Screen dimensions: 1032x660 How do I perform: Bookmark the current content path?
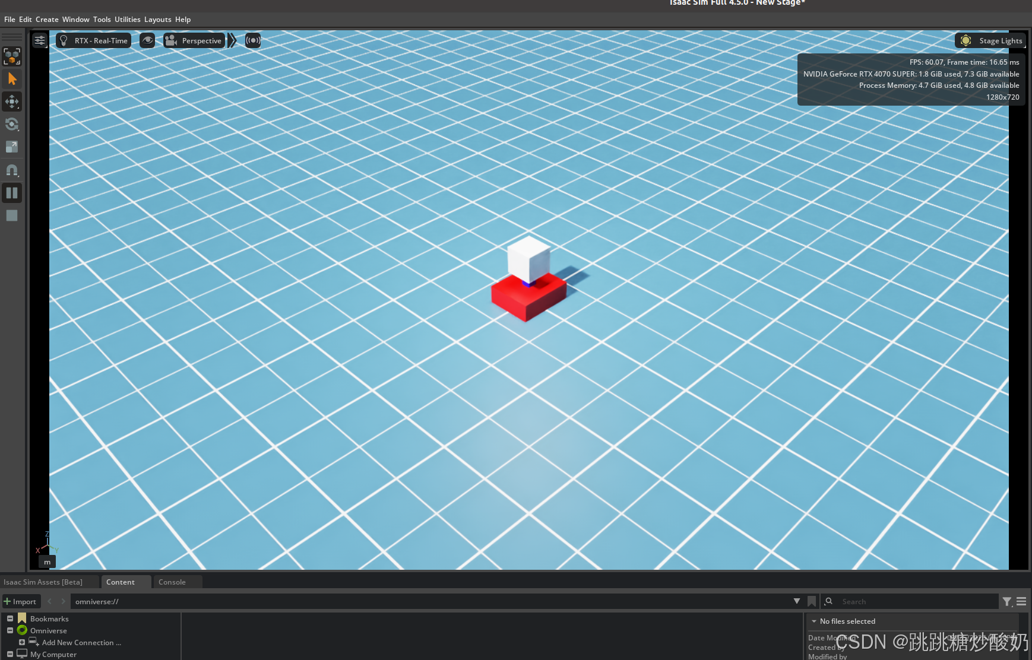[x=812, y=601]
